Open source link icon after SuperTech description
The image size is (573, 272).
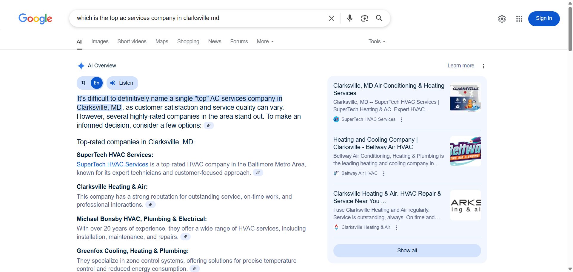click(x=258, y=173)
